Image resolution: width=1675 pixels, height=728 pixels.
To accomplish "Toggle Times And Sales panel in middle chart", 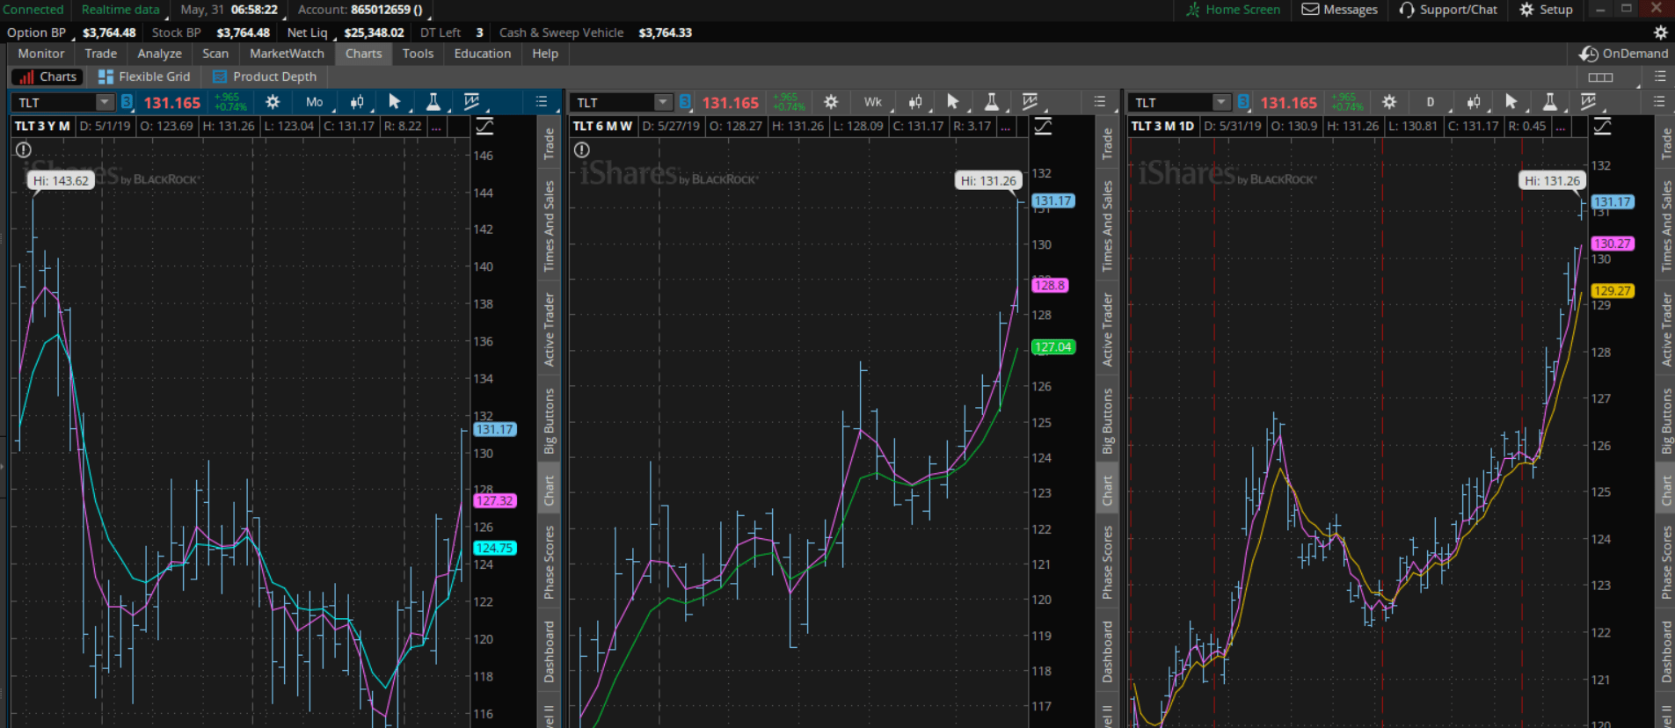I will pyautogui.click(x=1107, y=226).
